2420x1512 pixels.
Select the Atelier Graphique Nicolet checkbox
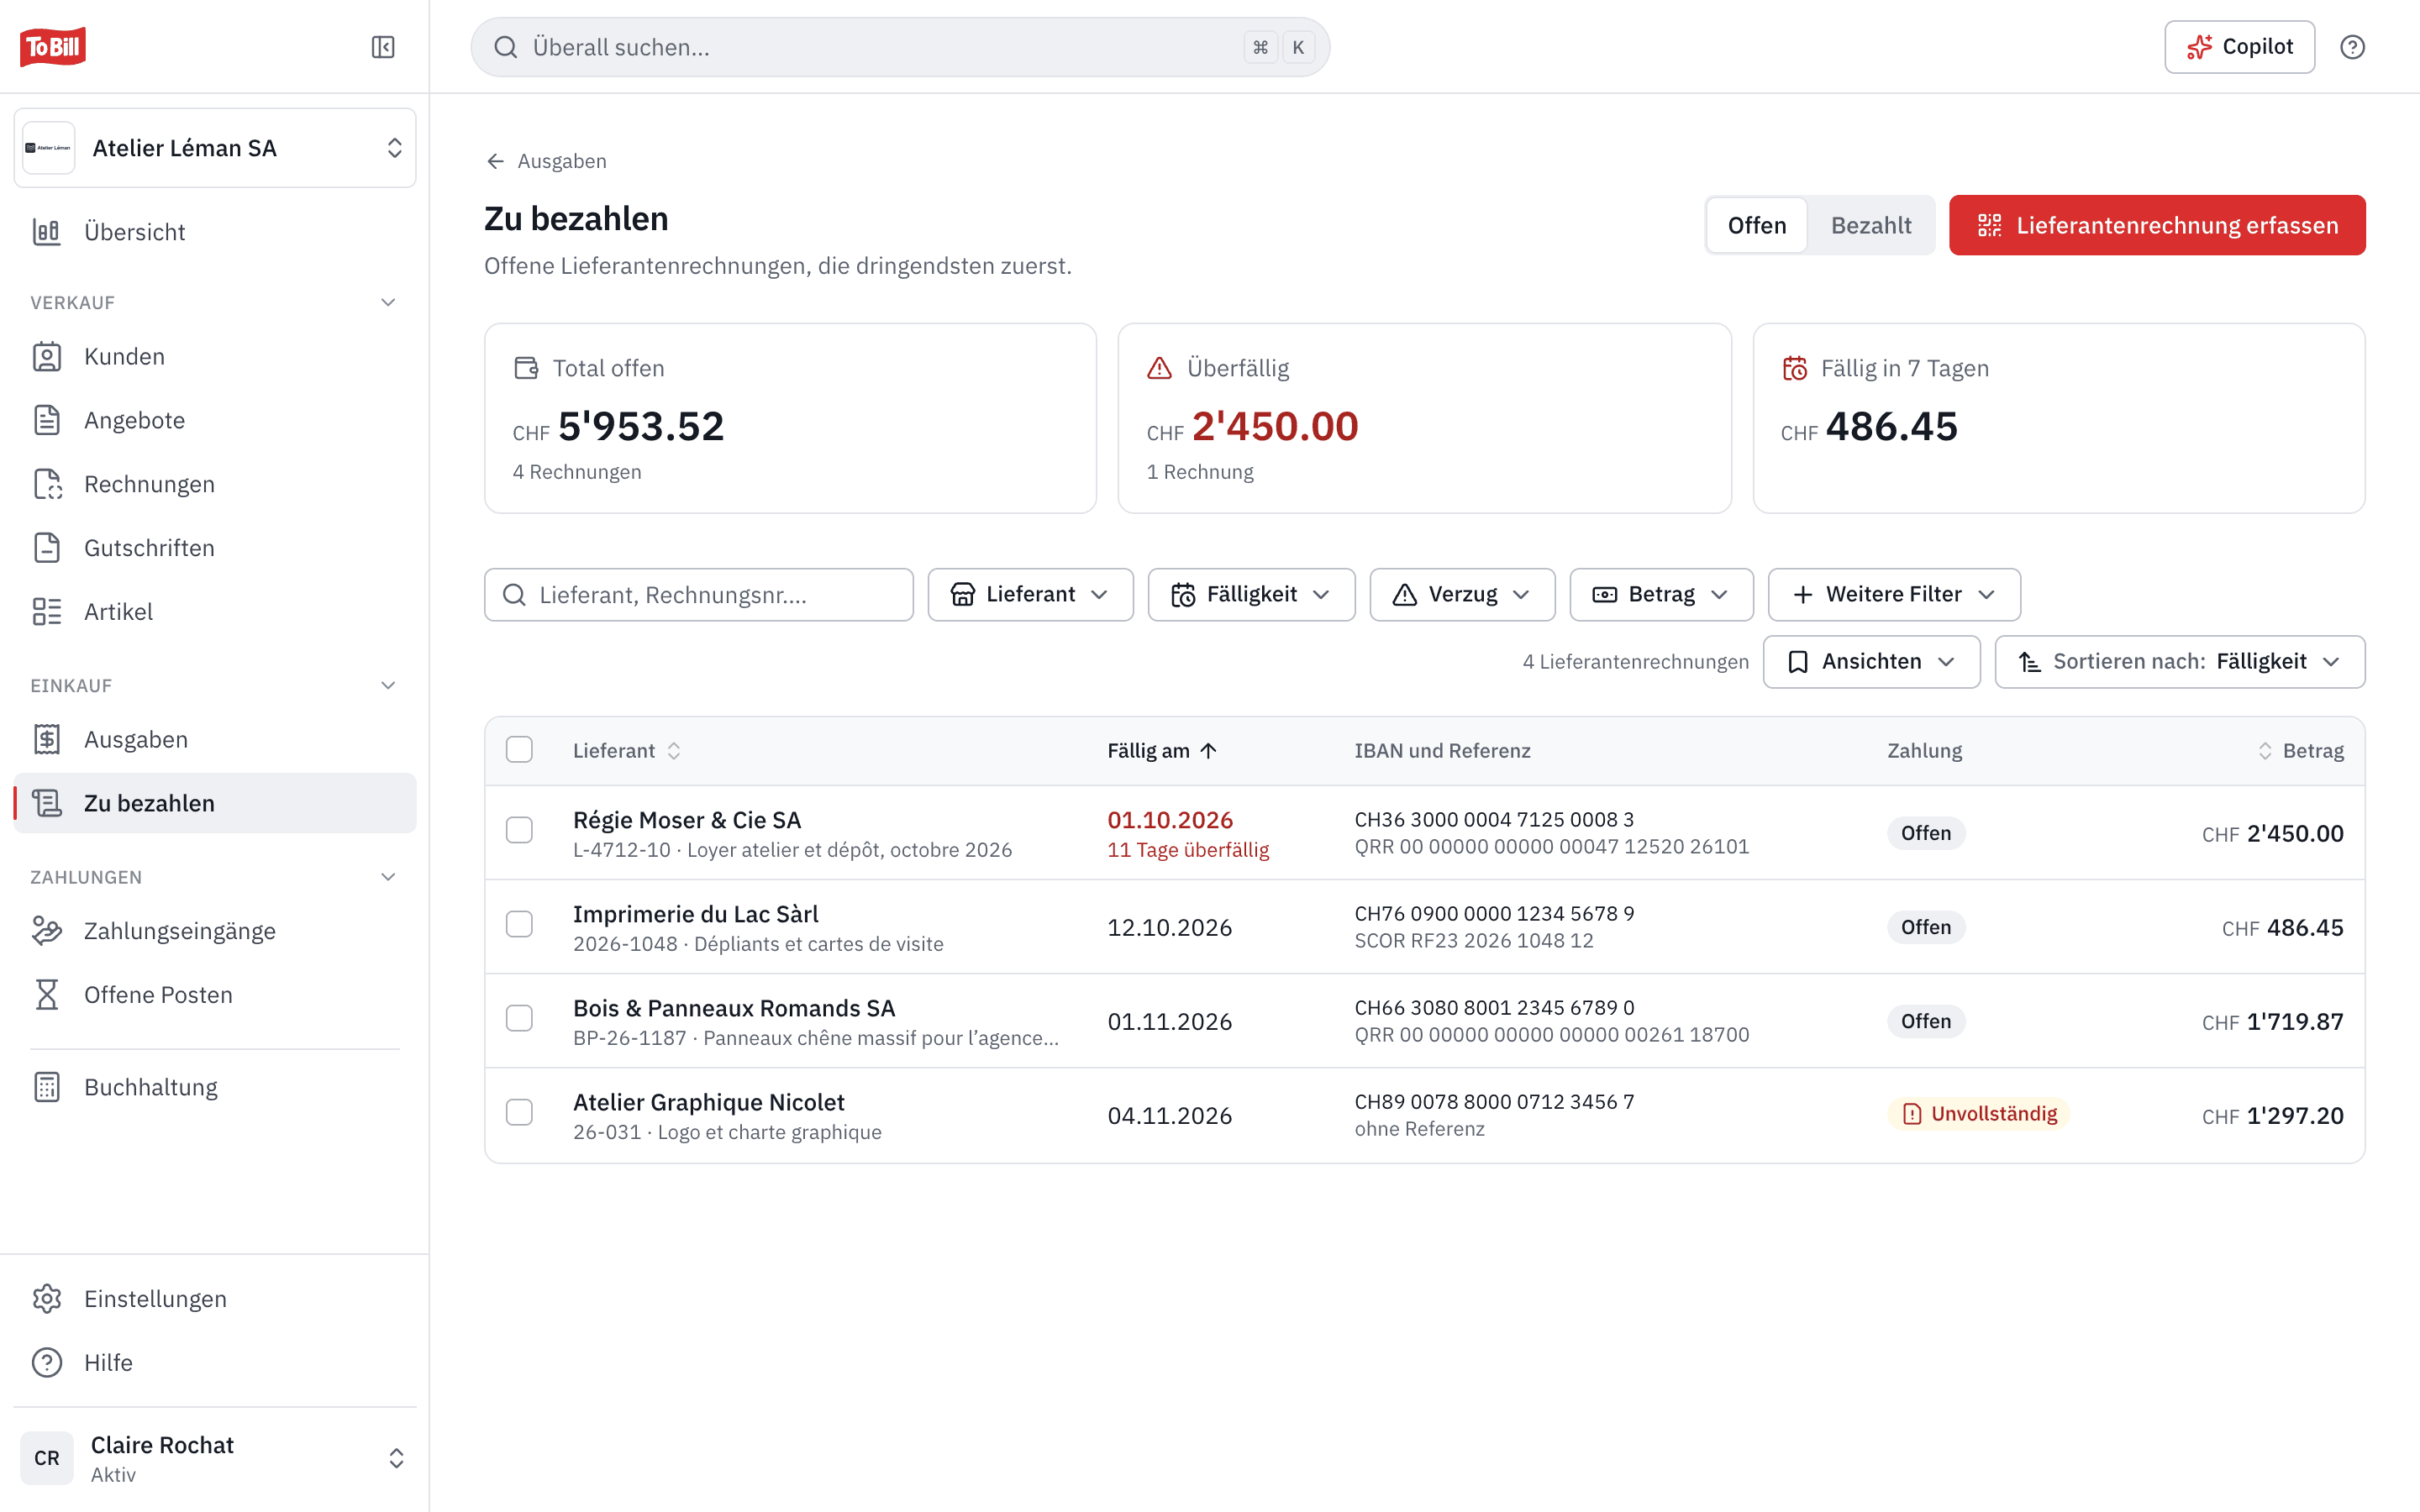(x=519, y=1112)
